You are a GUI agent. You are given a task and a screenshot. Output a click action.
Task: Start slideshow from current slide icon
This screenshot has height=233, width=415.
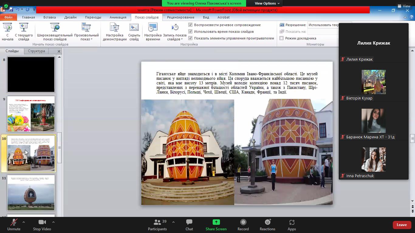(24, 28)
